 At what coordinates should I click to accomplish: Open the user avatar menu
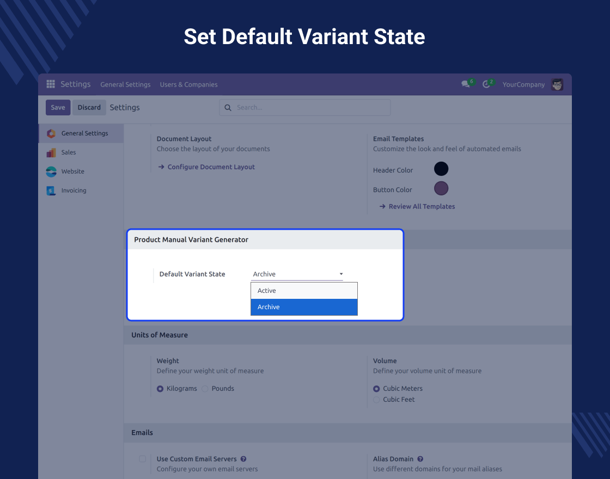click(557, 84)
